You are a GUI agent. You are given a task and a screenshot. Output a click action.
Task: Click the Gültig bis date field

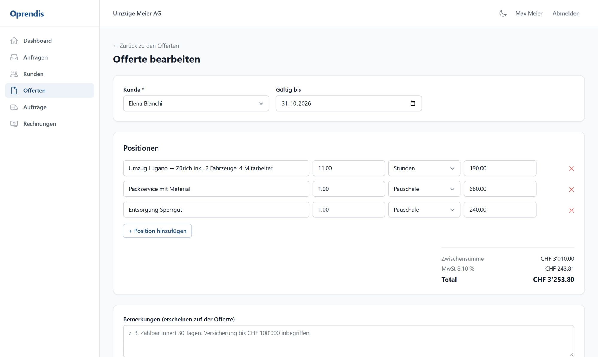pyautogui.click(x=349, y=103)
